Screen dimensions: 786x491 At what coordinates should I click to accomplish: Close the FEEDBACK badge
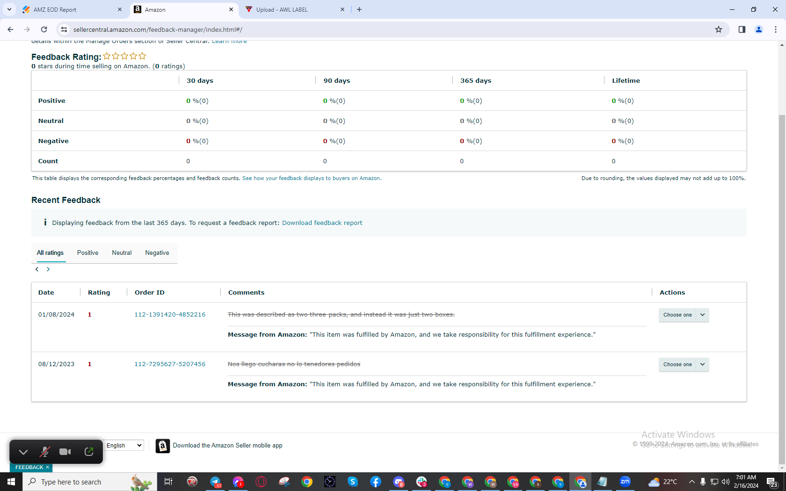[47, 467]
